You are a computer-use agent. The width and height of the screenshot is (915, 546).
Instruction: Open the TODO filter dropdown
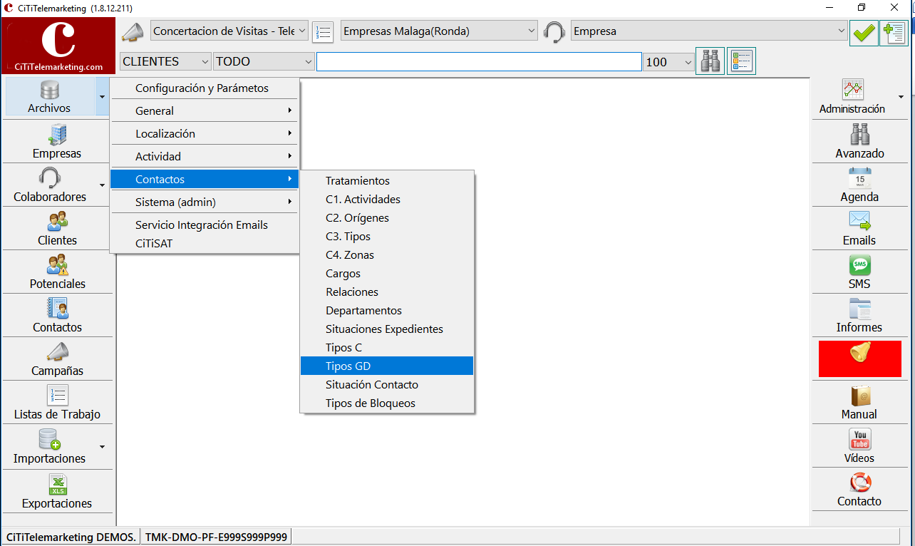click(x=308, y=62)
